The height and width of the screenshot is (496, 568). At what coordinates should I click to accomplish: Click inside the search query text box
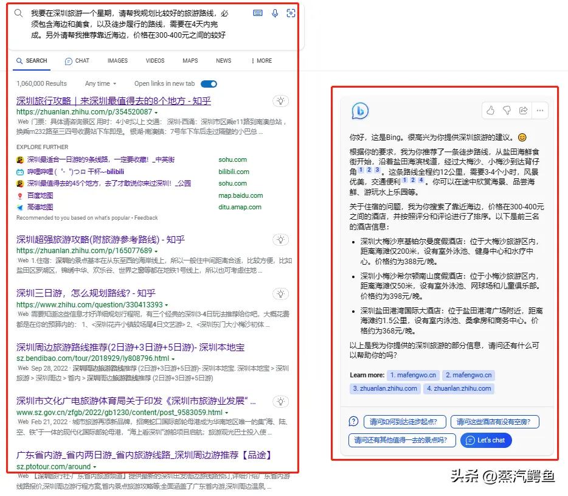(x=130, y=24)
